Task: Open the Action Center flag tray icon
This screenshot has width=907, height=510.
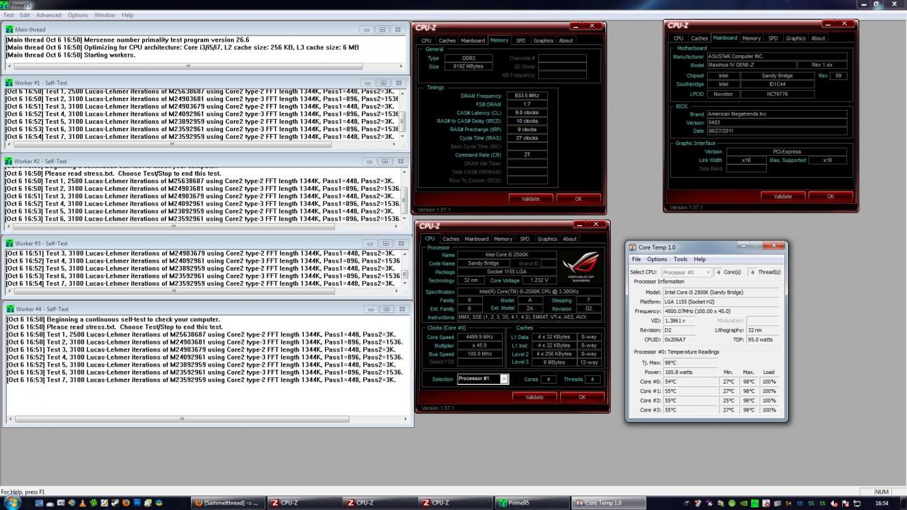Action: (x=845, y=503)
